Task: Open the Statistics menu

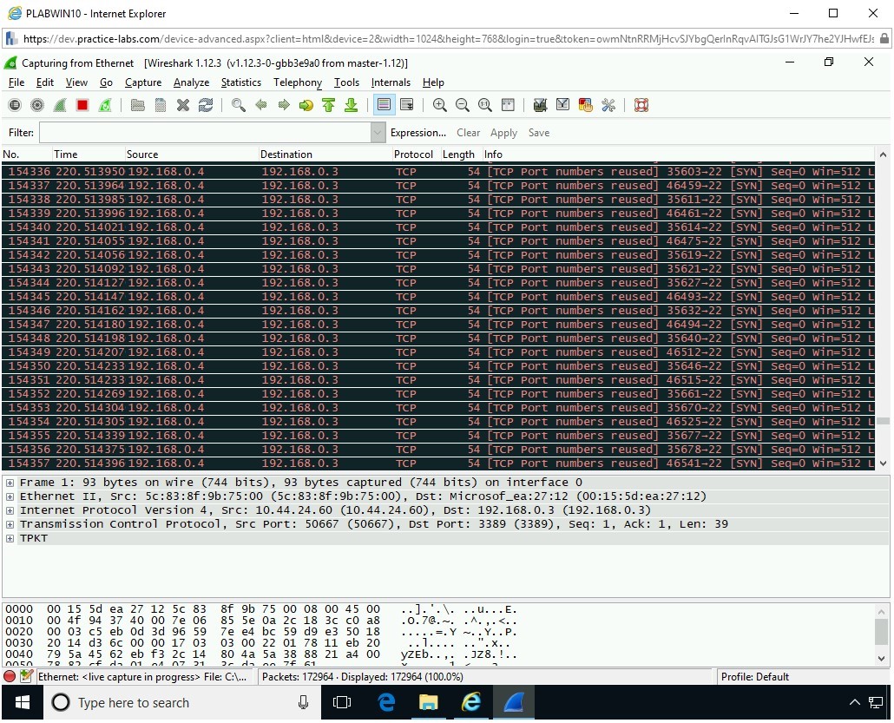Action: tap(240, 82)
